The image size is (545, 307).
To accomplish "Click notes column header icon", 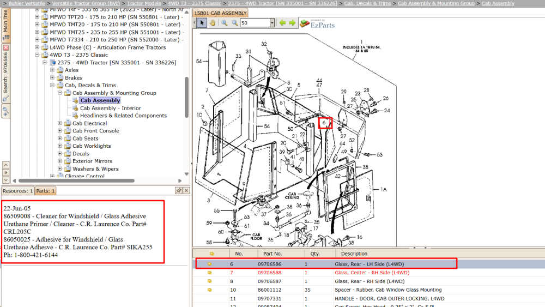I will coord(211,254).
